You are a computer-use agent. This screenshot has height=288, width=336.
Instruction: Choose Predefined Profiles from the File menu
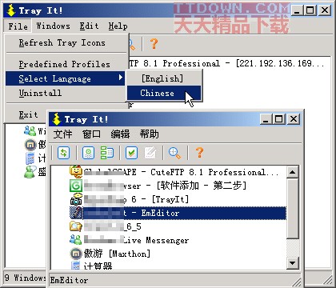66,64
